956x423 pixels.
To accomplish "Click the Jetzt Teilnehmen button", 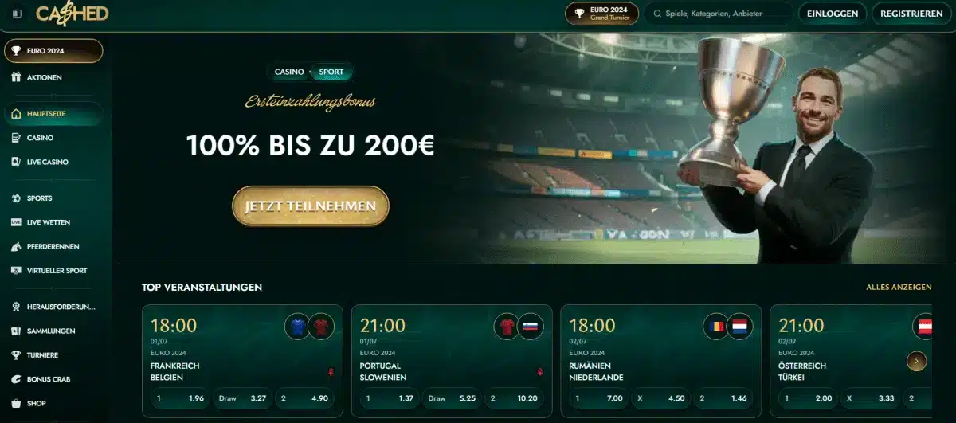I will pyautogui.click(x=311, y=206).
